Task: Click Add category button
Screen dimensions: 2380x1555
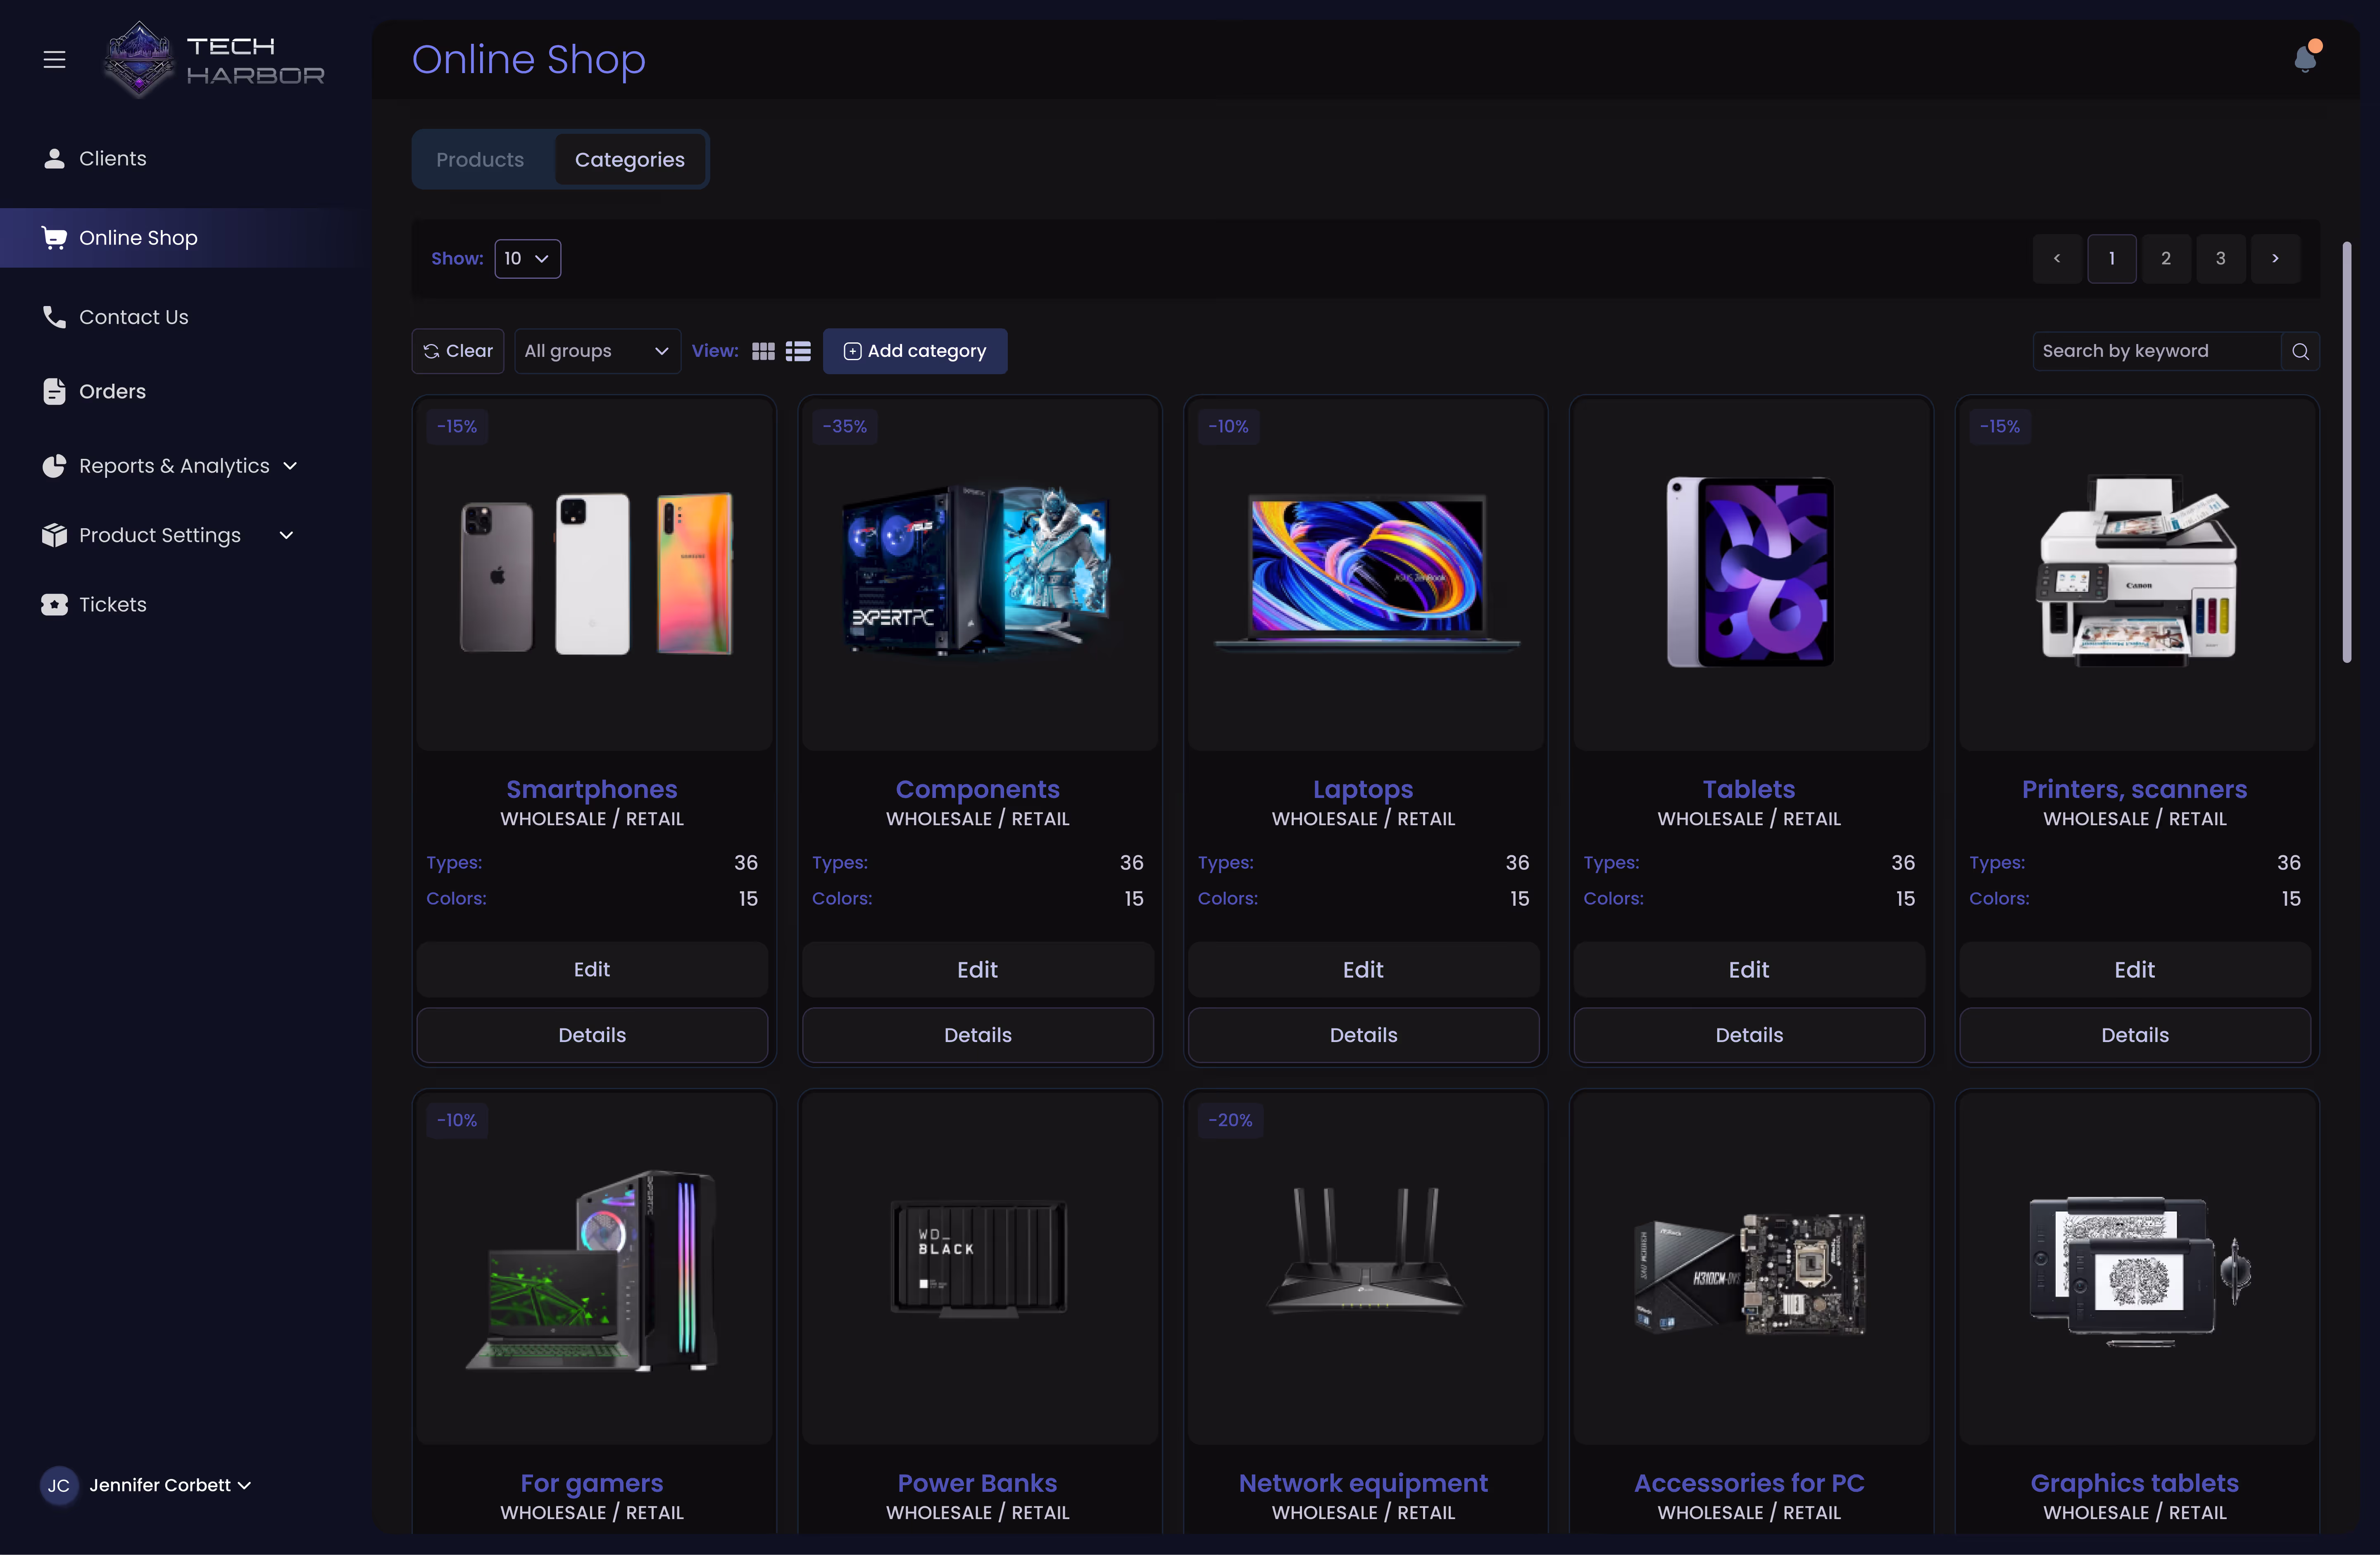Action: pos(915,352)
